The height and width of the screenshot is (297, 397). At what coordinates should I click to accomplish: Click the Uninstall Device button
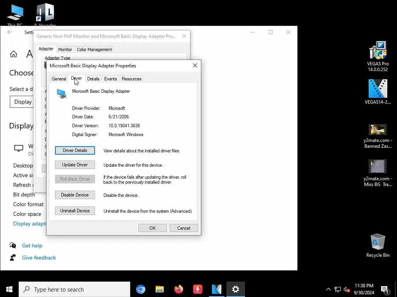click(75, 211)
